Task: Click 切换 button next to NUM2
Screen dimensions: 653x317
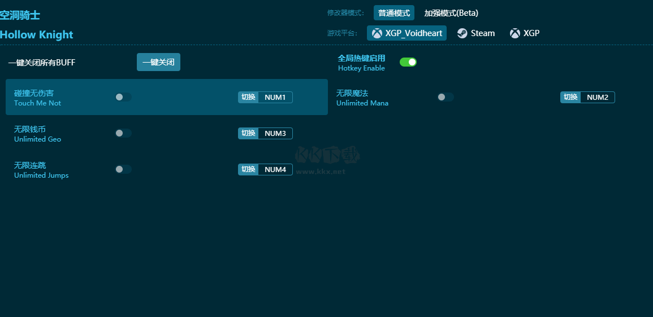Action: click(570, 97)
